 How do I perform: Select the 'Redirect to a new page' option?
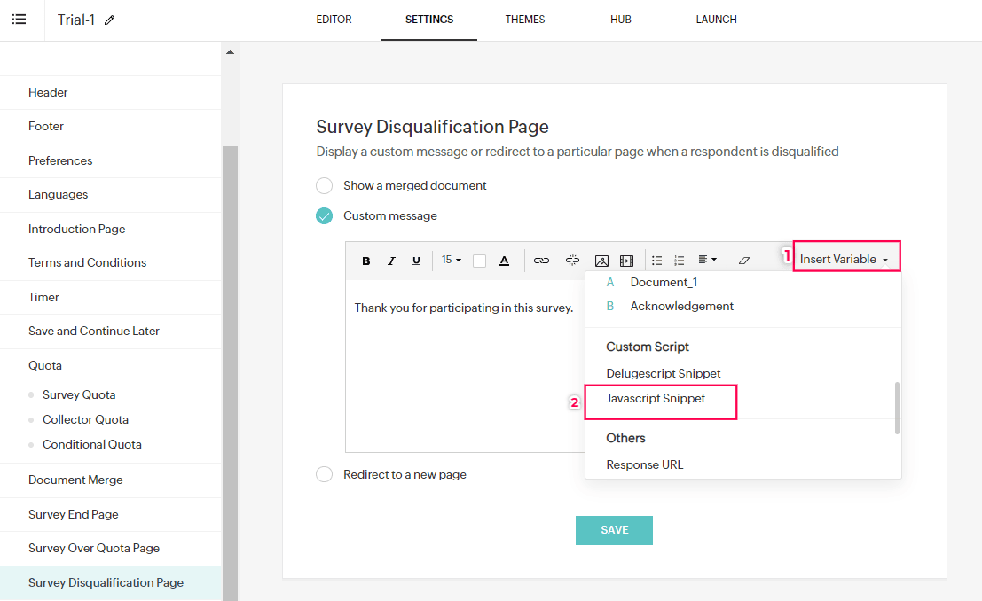coord(325,475)
